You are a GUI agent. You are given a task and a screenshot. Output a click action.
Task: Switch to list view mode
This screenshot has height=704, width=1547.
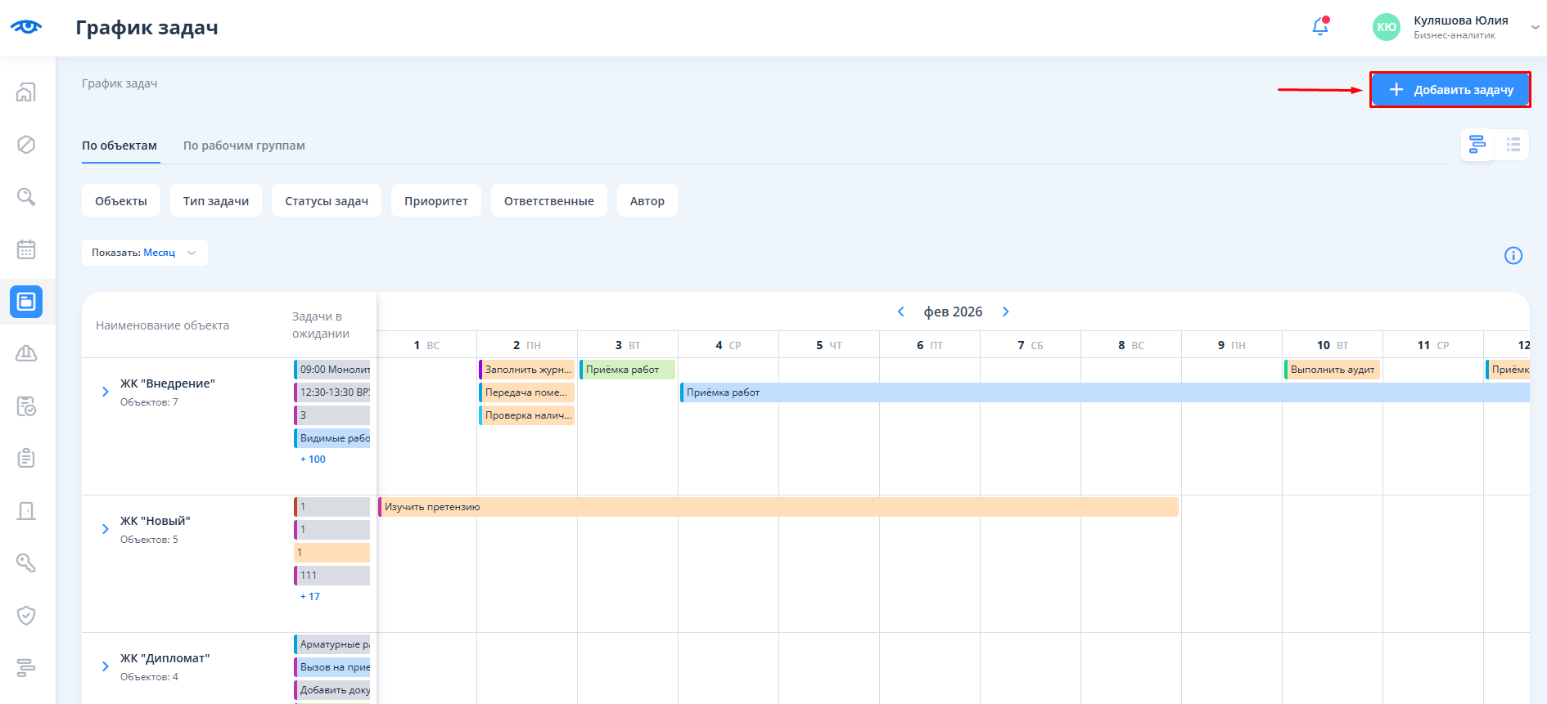1513,145
